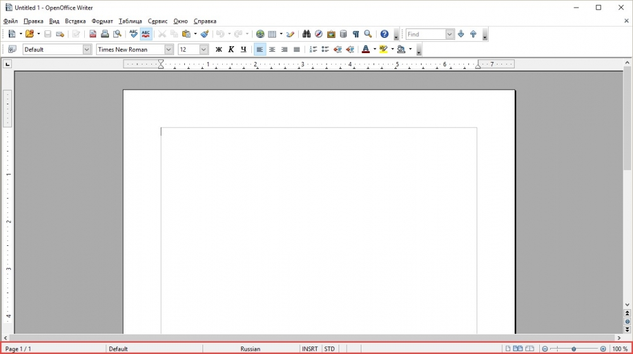Open the font size 12 dropdown
633x354 pixels.
tap(204, 49)
